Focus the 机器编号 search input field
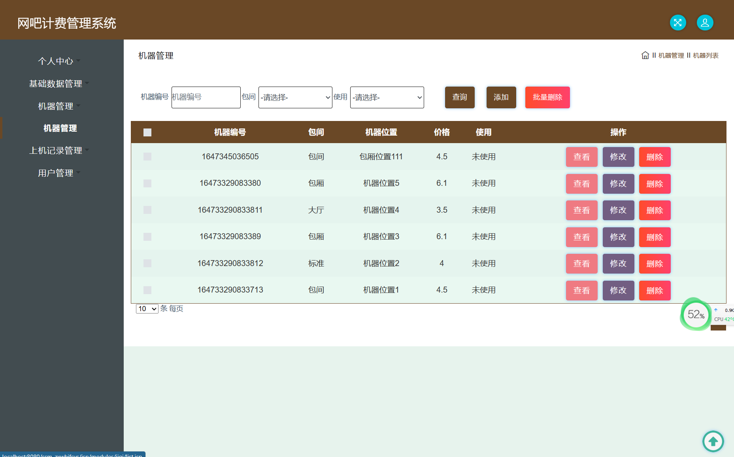The height and width of the screenshot is (457, 734). [206, 97]
